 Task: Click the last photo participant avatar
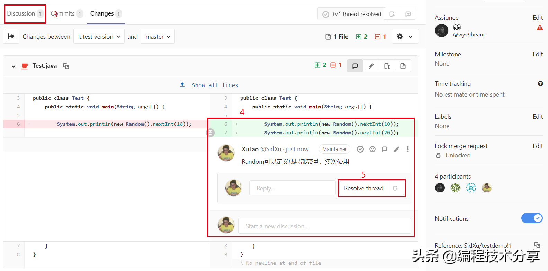coord(487,188)
